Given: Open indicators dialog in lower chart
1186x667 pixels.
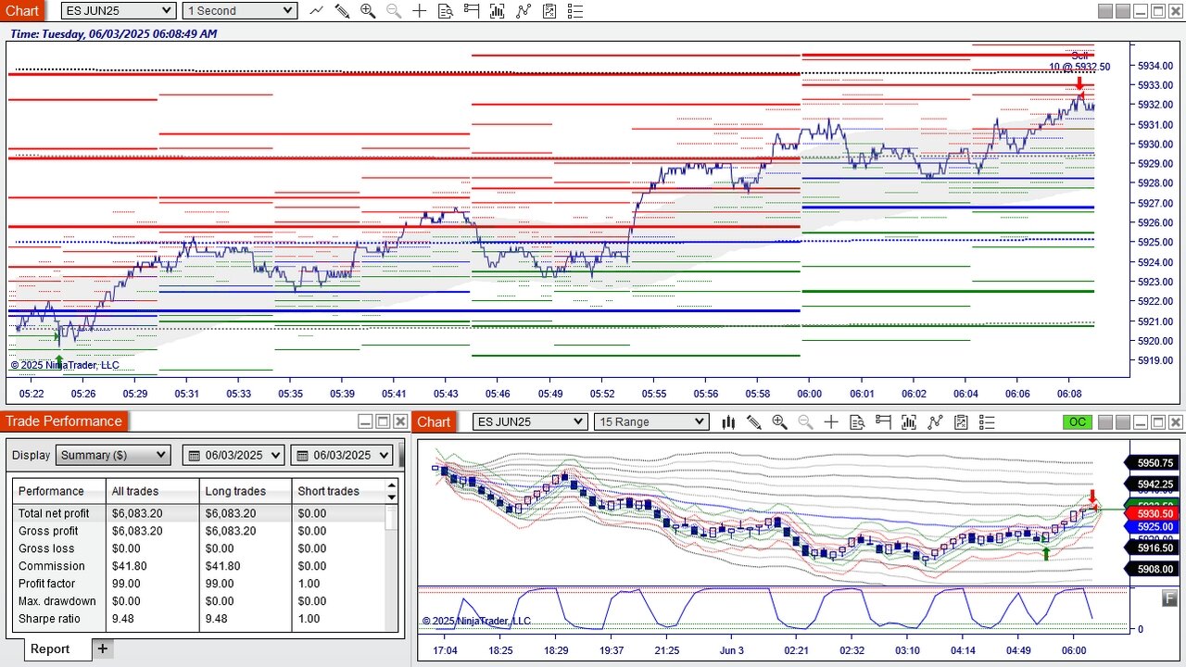Looking at the screenshot, I should click(x=935, y=422).
